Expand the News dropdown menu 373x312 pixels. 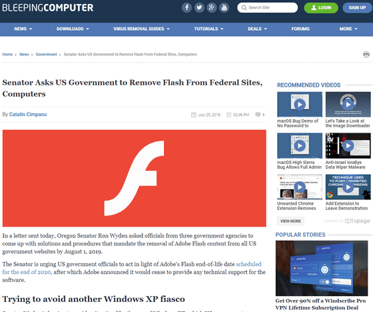coord(23,29)
